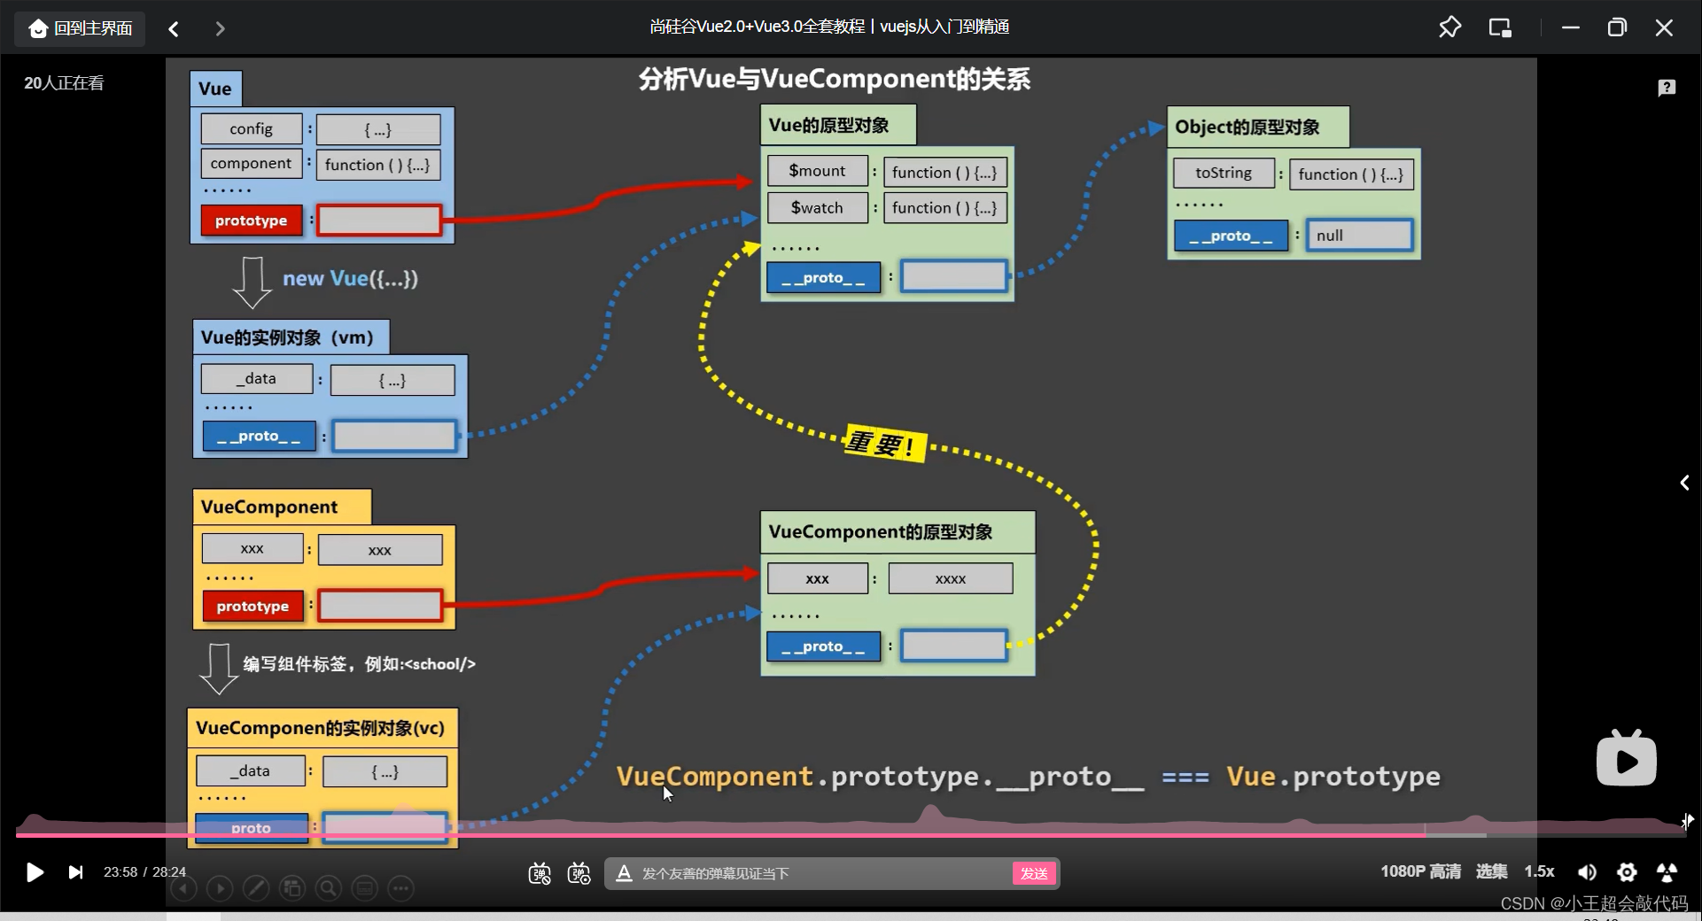Click the progress bar end marker
This screenshot has width=1702, height=921.
(1687, 822)
